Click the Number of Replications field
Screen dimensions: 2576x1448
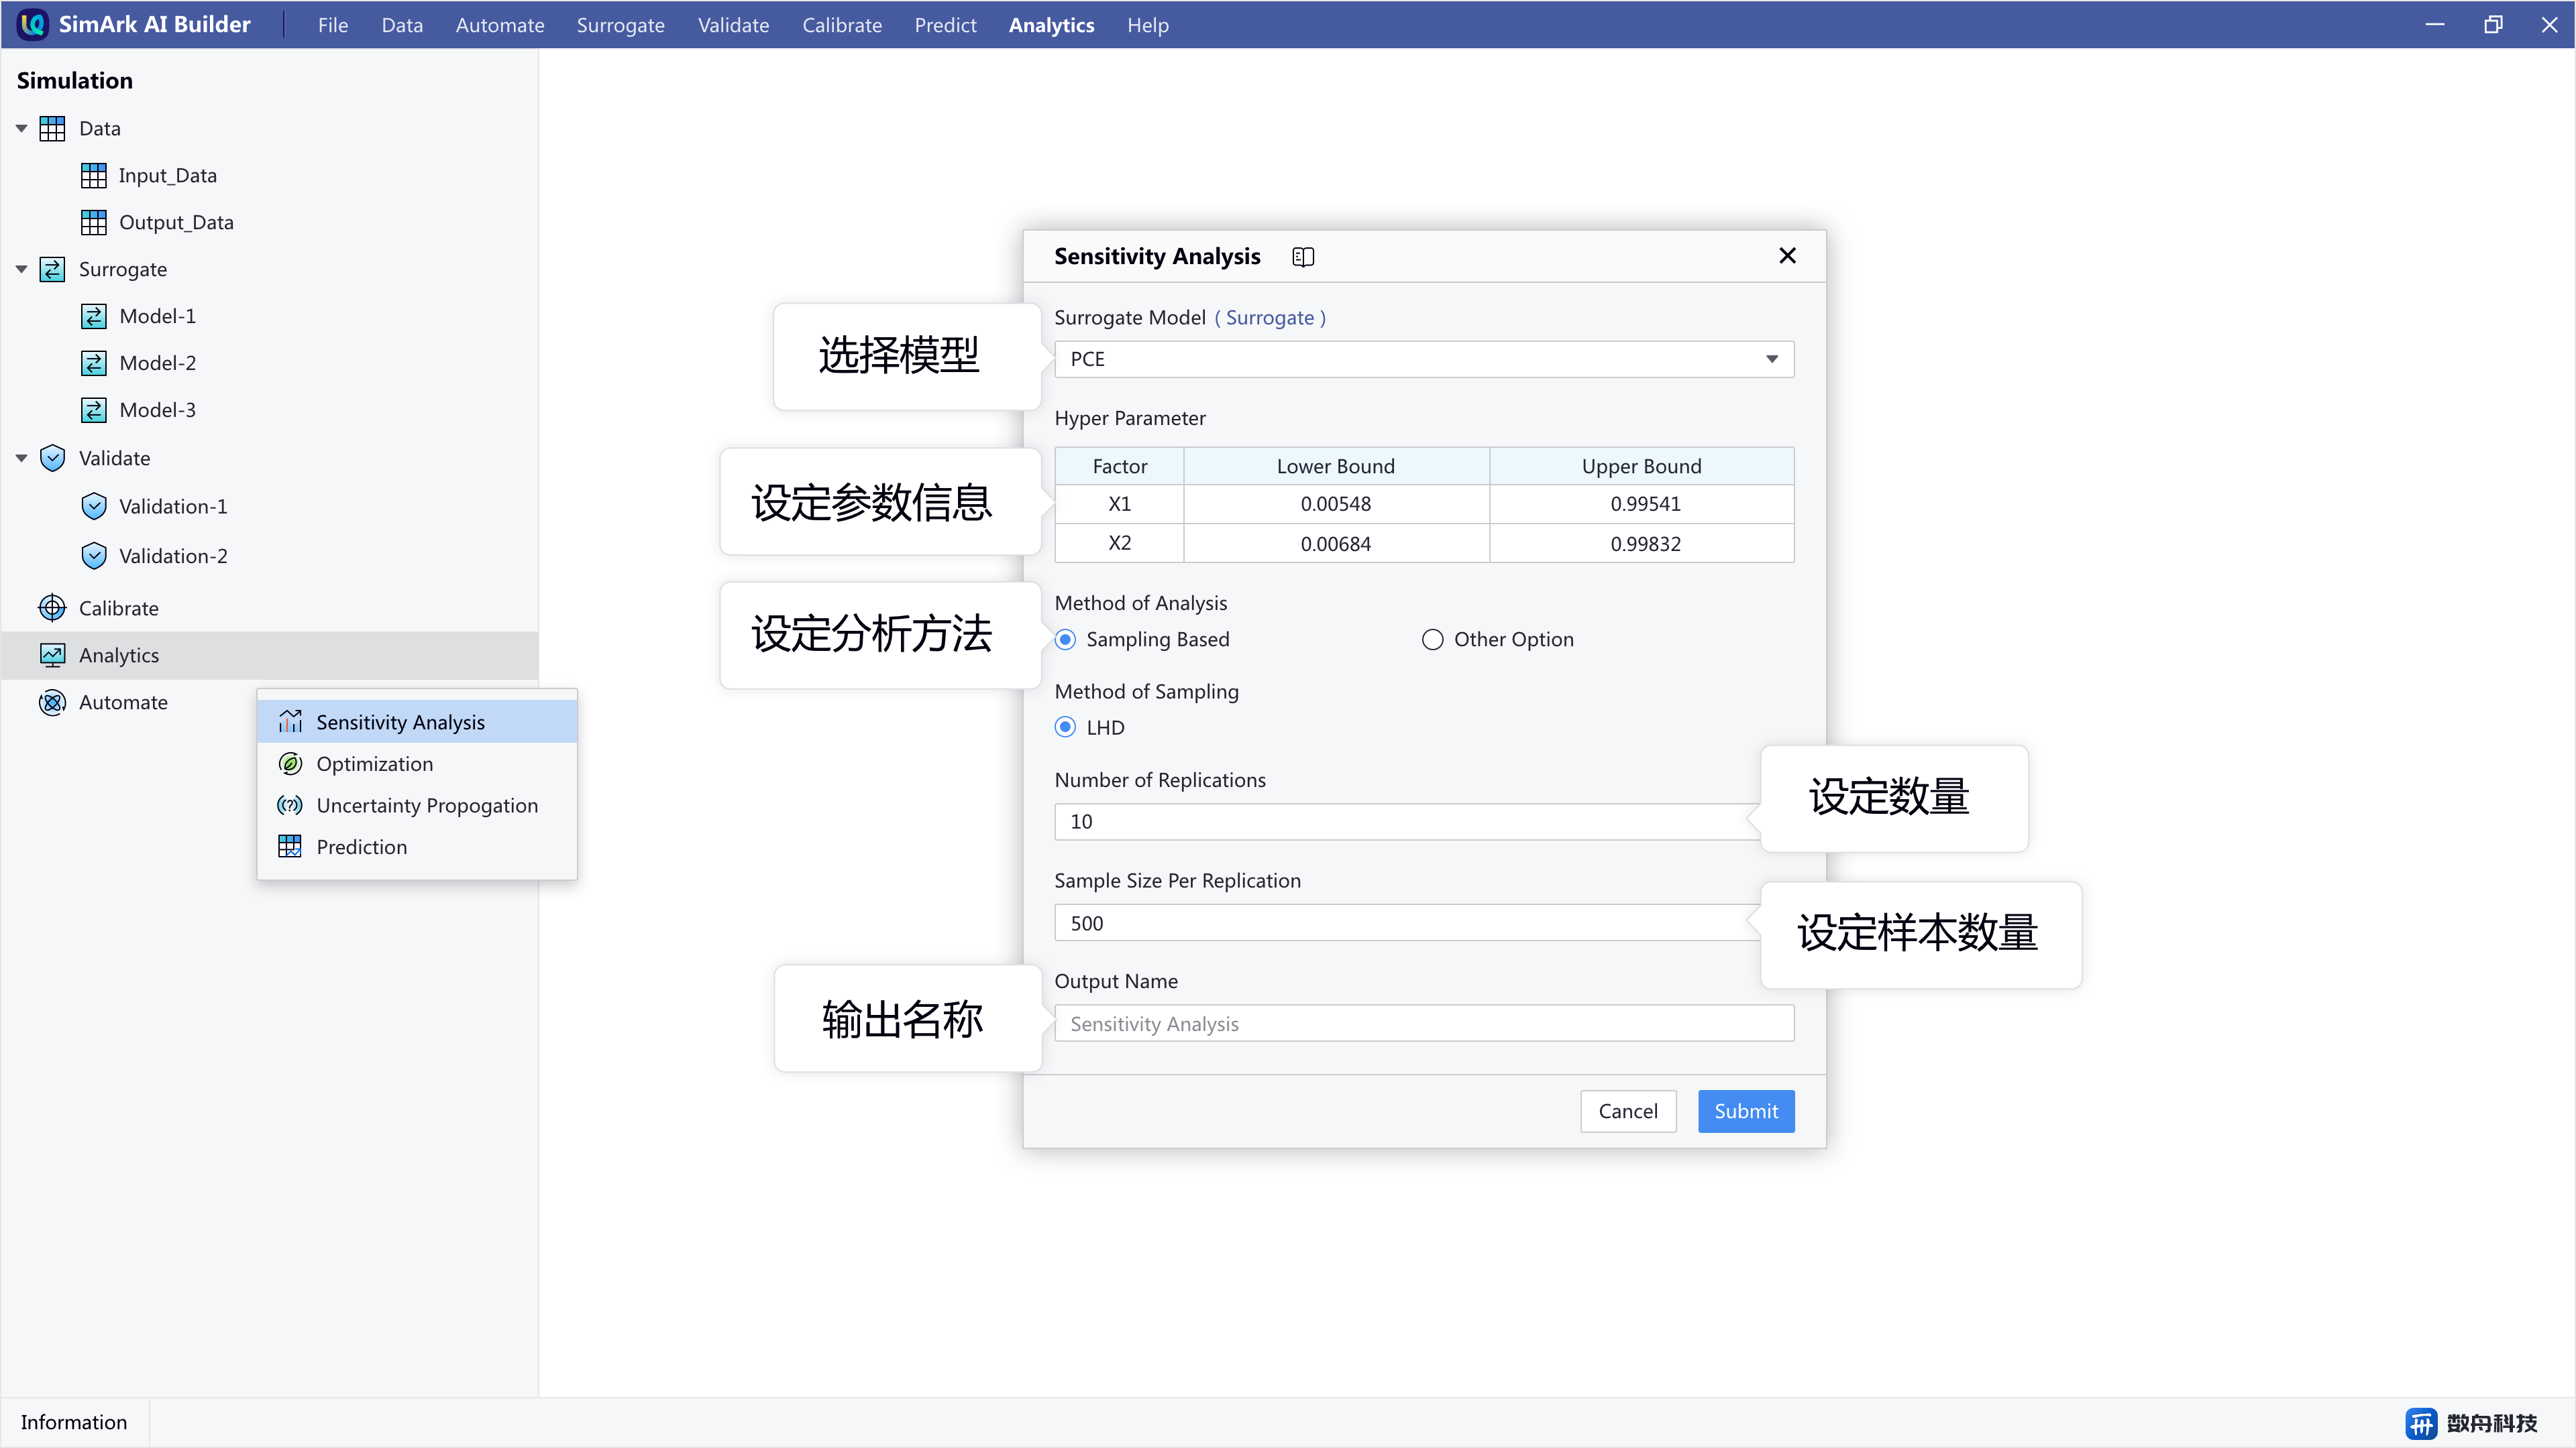pyautogui.click(x=1407, y=821)
